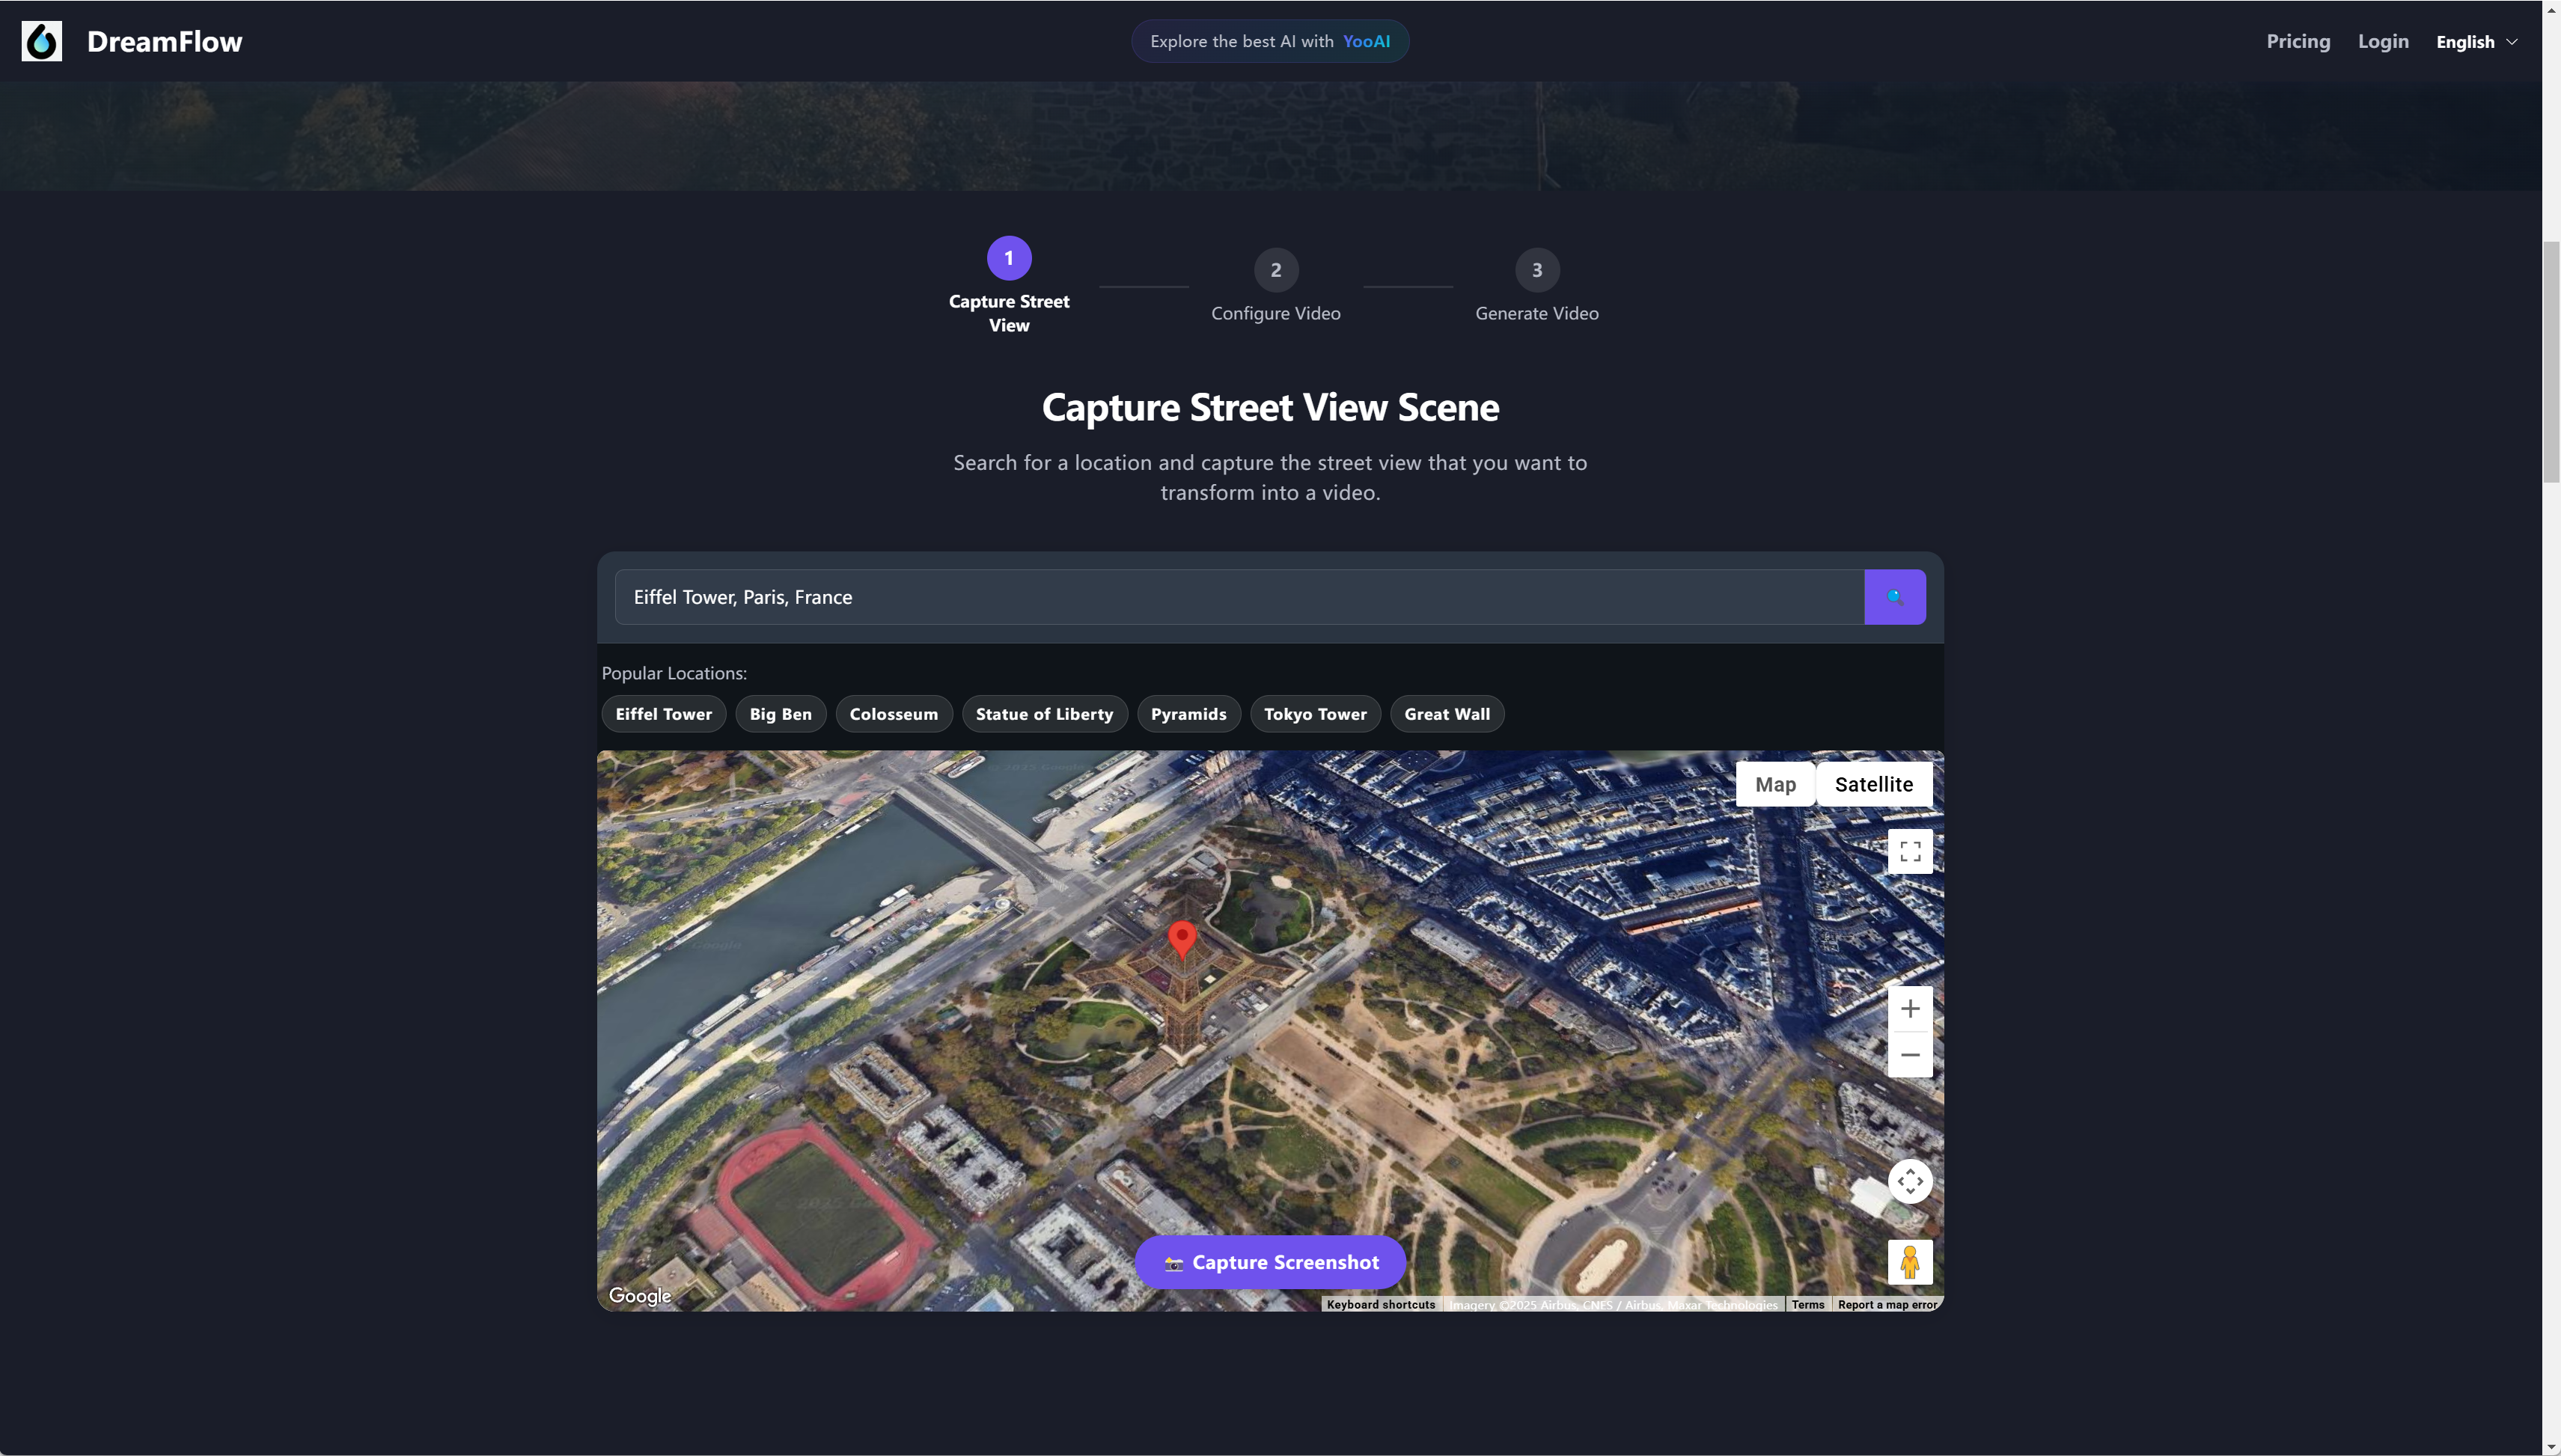
Task: Go to step 2 Configure Video
Action: [1275, 270]
